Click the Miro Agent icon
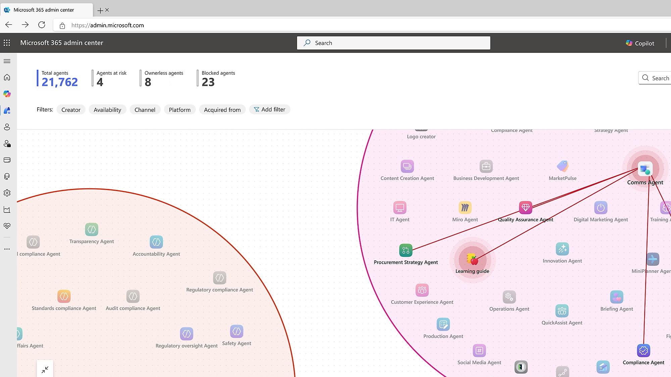 click(x=465, y=208)
